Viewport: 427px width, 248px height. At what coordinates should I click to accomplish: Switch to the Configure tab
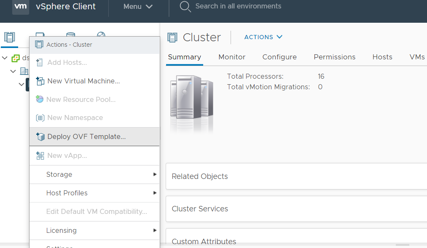click(279, 57)
